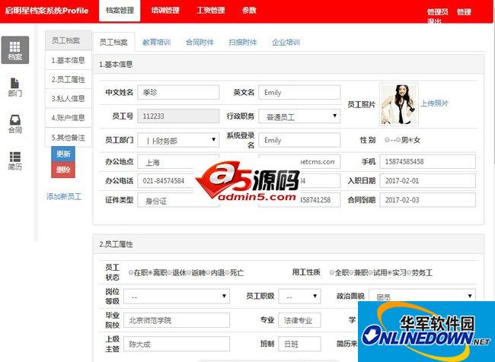Jump to 4.账户信息 in side list

pyautogui.click(x=69, y=118)
